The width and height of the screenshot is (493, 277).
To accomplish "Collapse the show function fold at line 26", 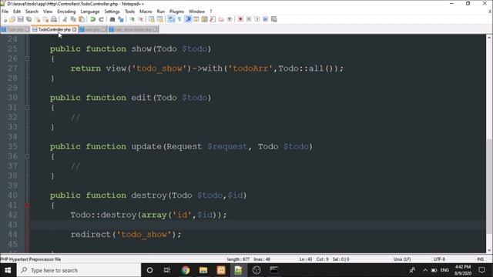I will [x=28, y=58].
